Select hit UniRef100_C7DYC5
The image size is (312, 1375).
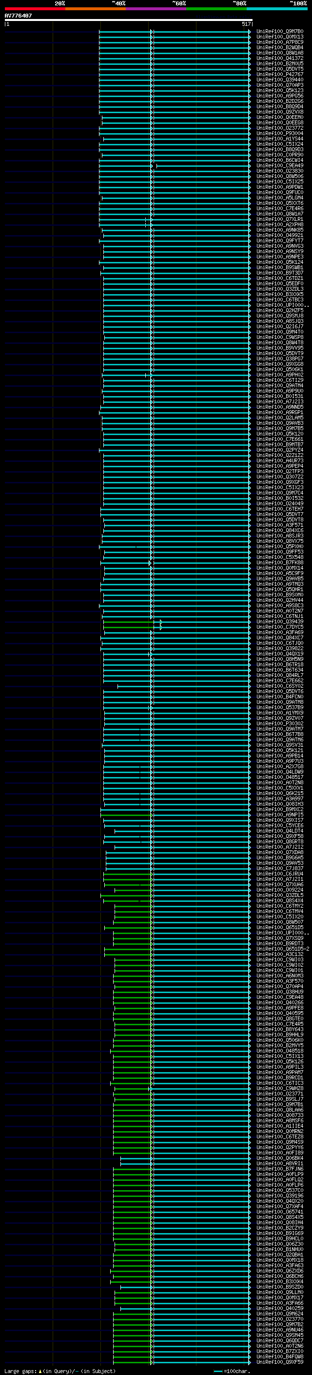pos(280,627)
